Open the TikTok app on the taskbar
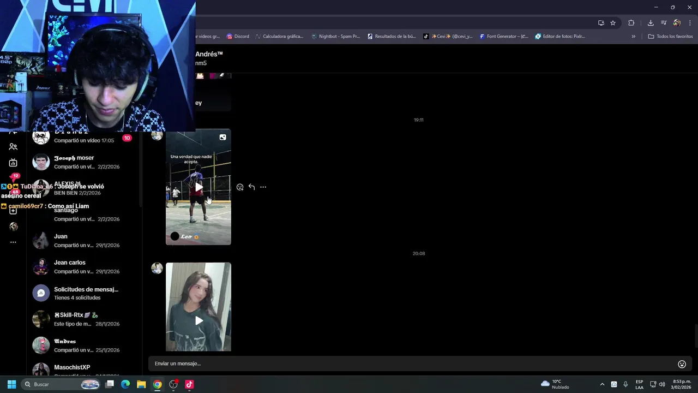 tap(189, 384)
